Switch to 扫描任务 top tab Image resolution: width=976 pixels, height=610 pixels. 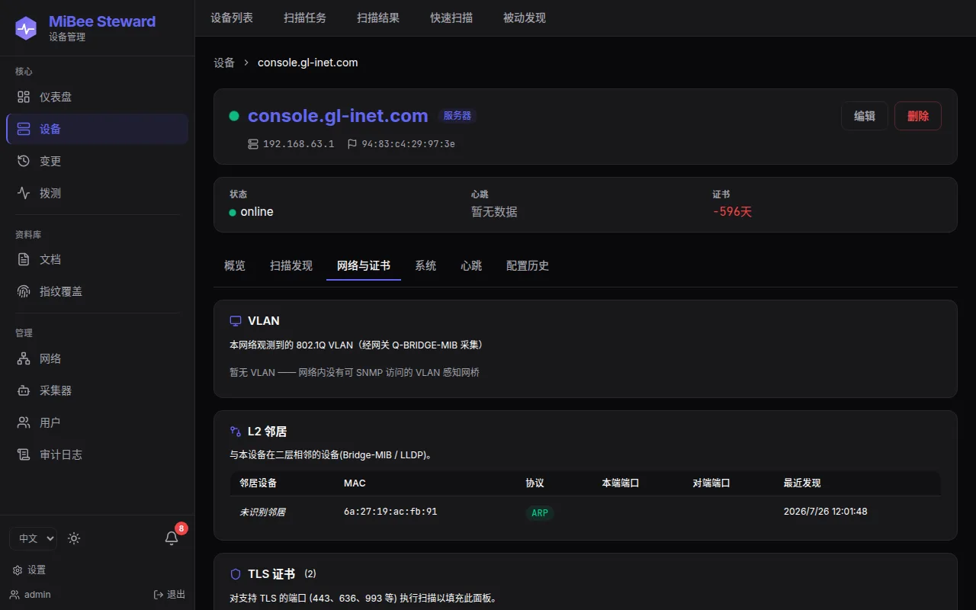pyautogui.click(x=305, y=18)
